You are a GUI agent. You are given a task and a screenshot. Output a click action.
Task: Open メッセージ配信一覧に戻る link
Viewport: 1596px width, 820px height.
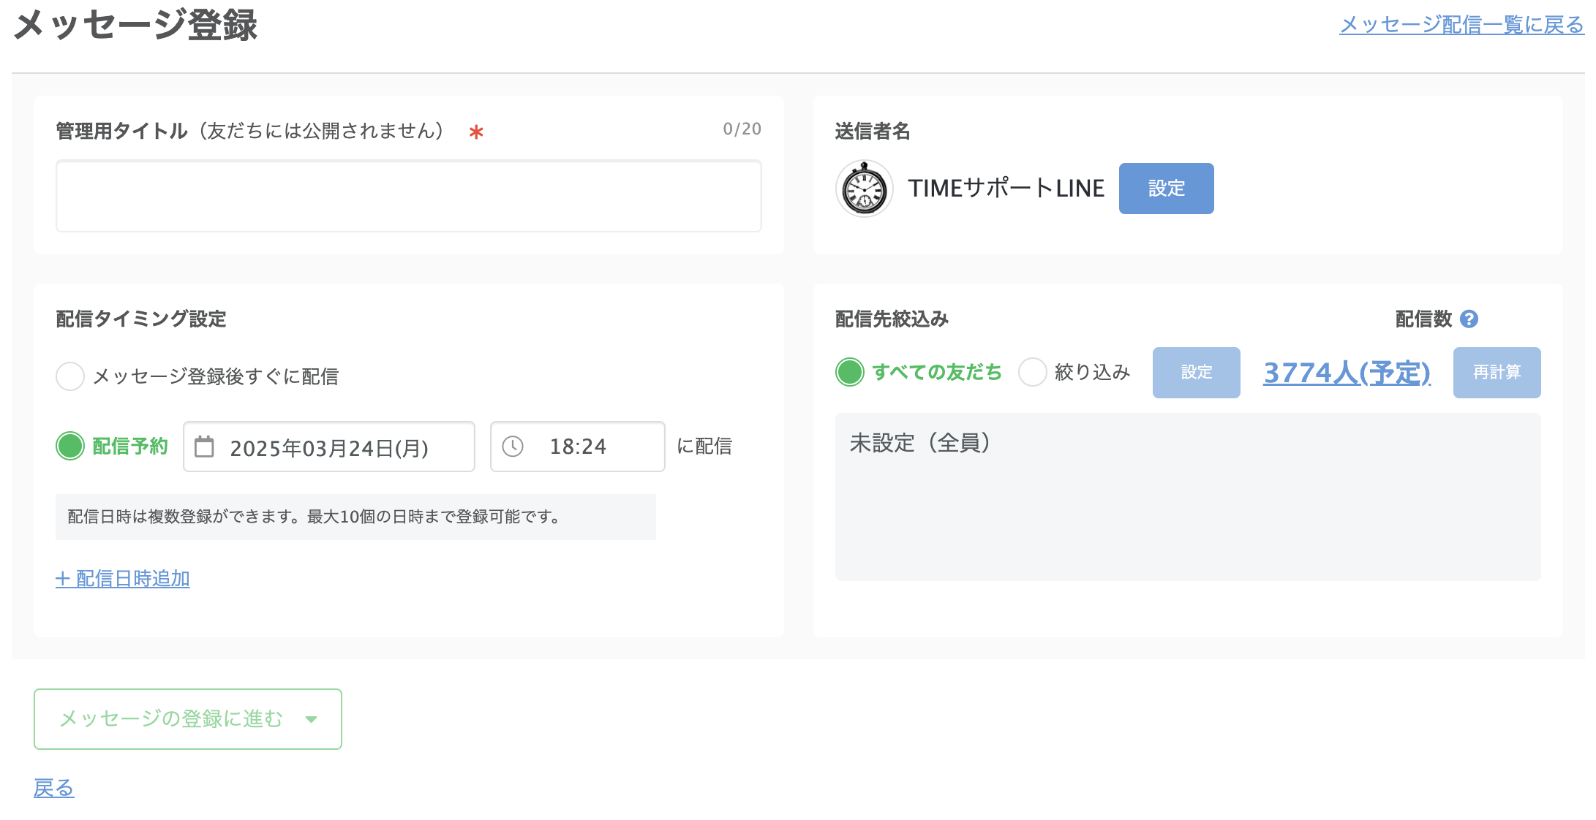(1461, 25)
